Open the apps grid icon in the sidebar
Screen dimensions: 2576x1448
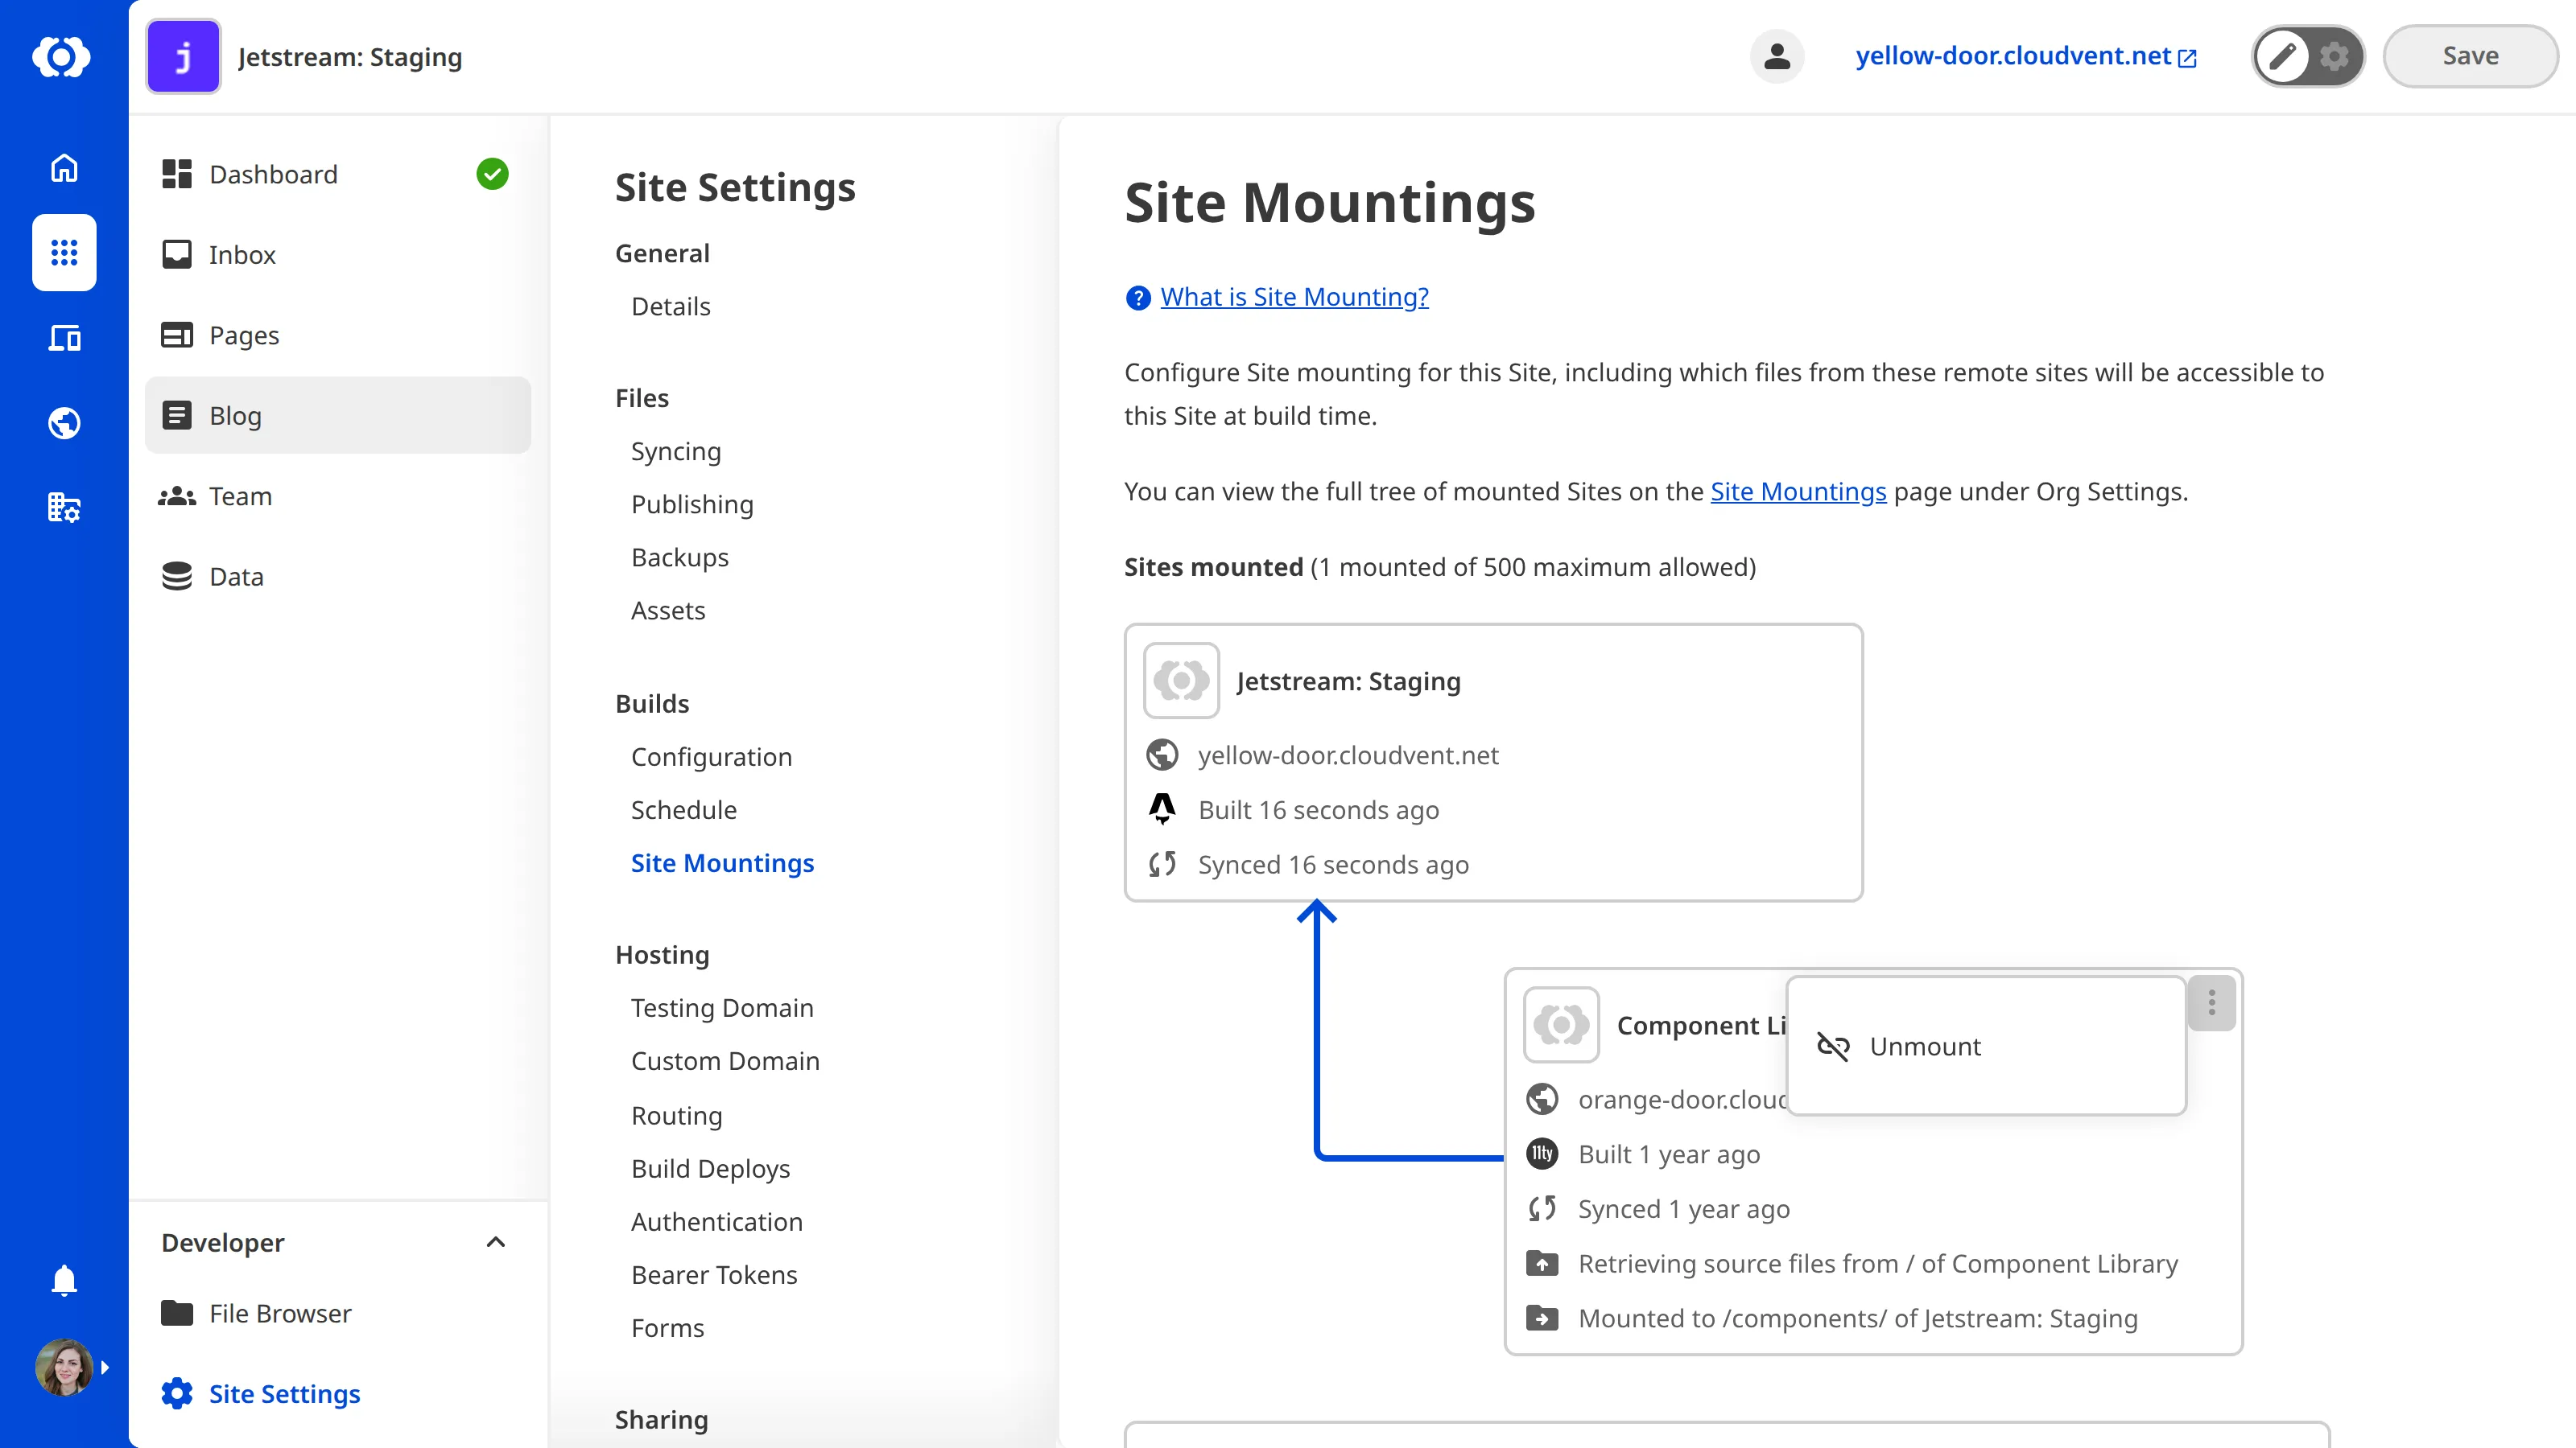pyautogui.click(x=63, y=253)
